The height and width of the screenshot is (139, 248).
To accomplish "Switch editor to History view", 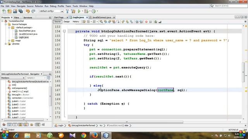I will tap(76, 22).
